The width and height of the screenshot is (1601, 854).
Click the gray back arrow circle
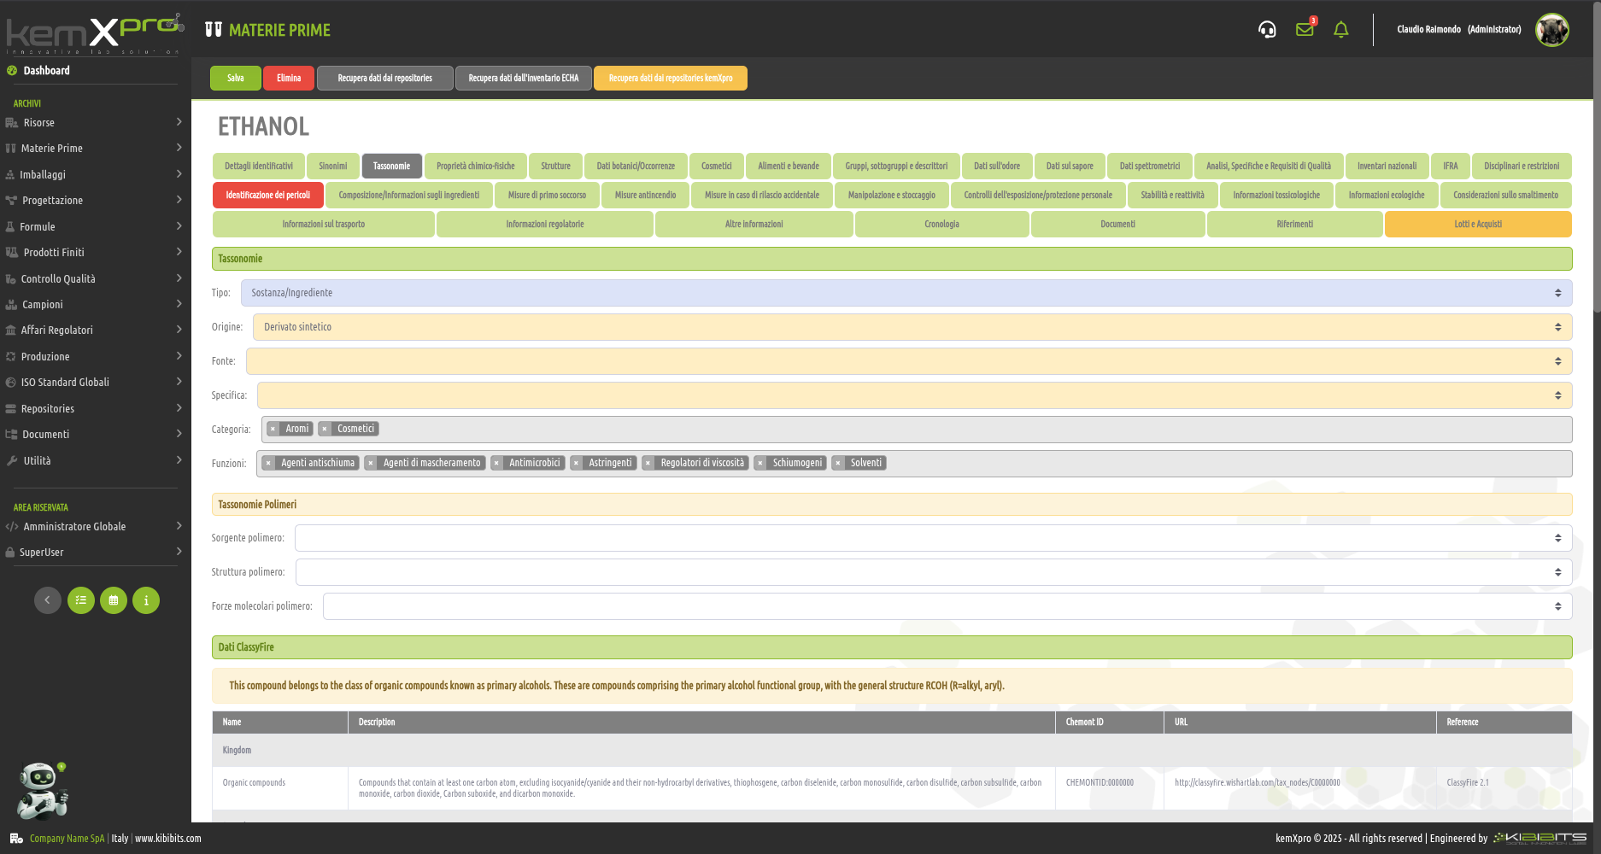(48, 600)
